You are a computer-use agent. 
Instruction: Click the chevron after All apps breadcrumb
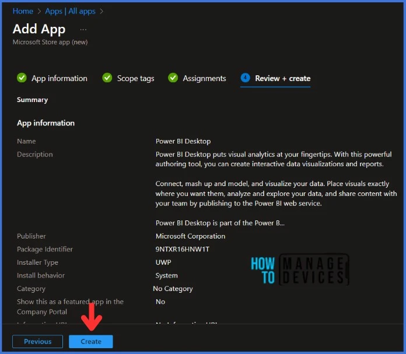(x=101, y=11)
